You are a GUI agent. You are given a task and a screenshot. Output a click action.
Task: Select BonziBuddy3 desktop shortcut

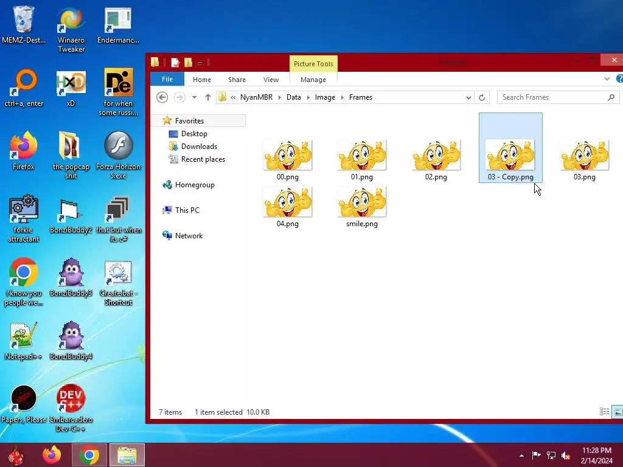pyautogui.click(x=71, y=277)
